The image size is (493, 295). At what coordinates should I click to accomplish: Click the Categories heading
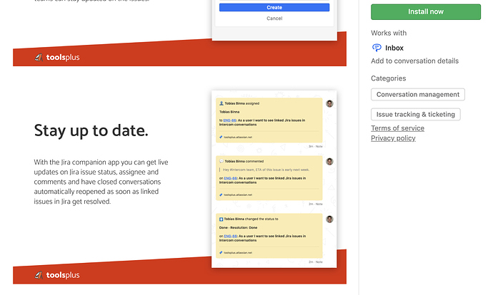[388, 78]
